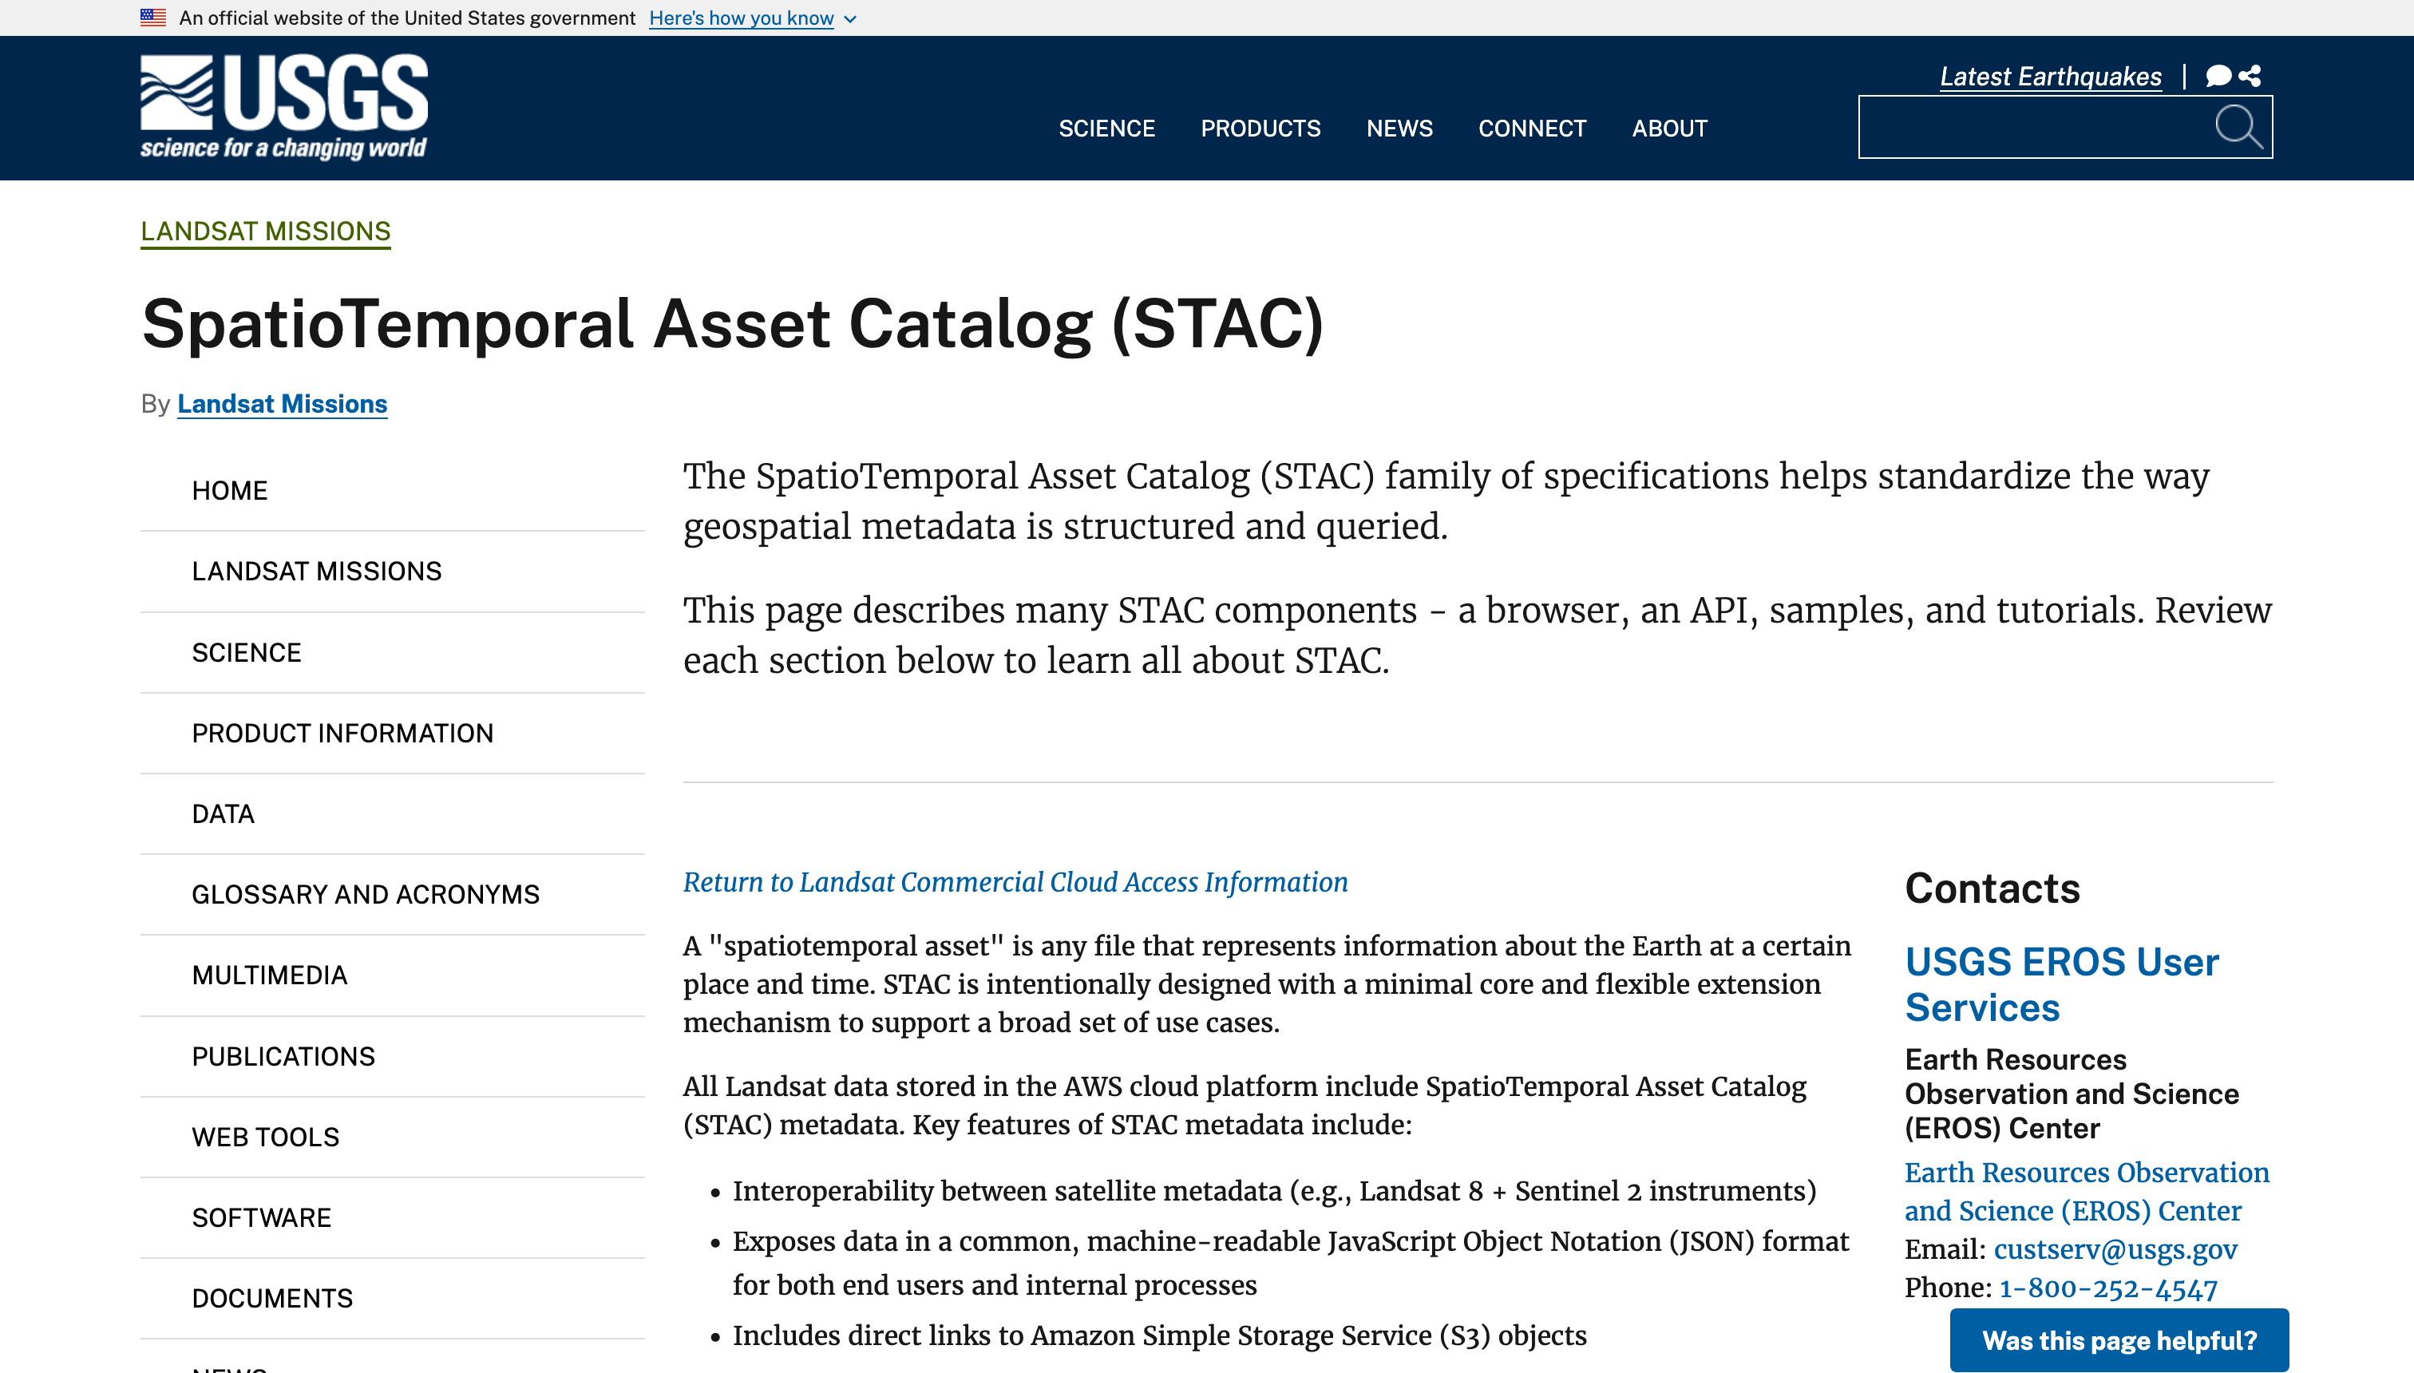Select PRODUCT INFORMATION in the sidebar
2414x1373 pixels.
pos(392,733)
